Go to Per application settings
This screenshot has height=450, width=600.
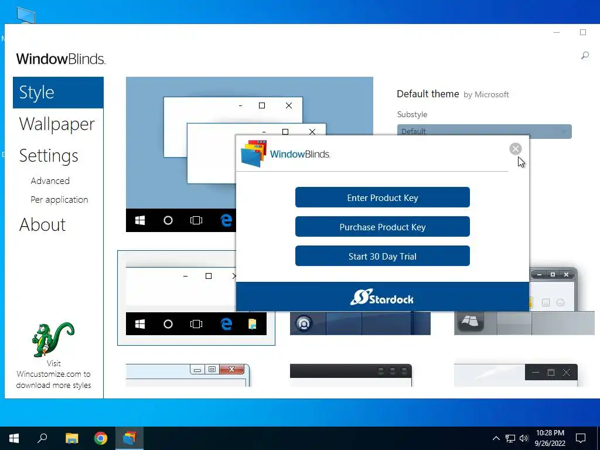click(59, 200)
